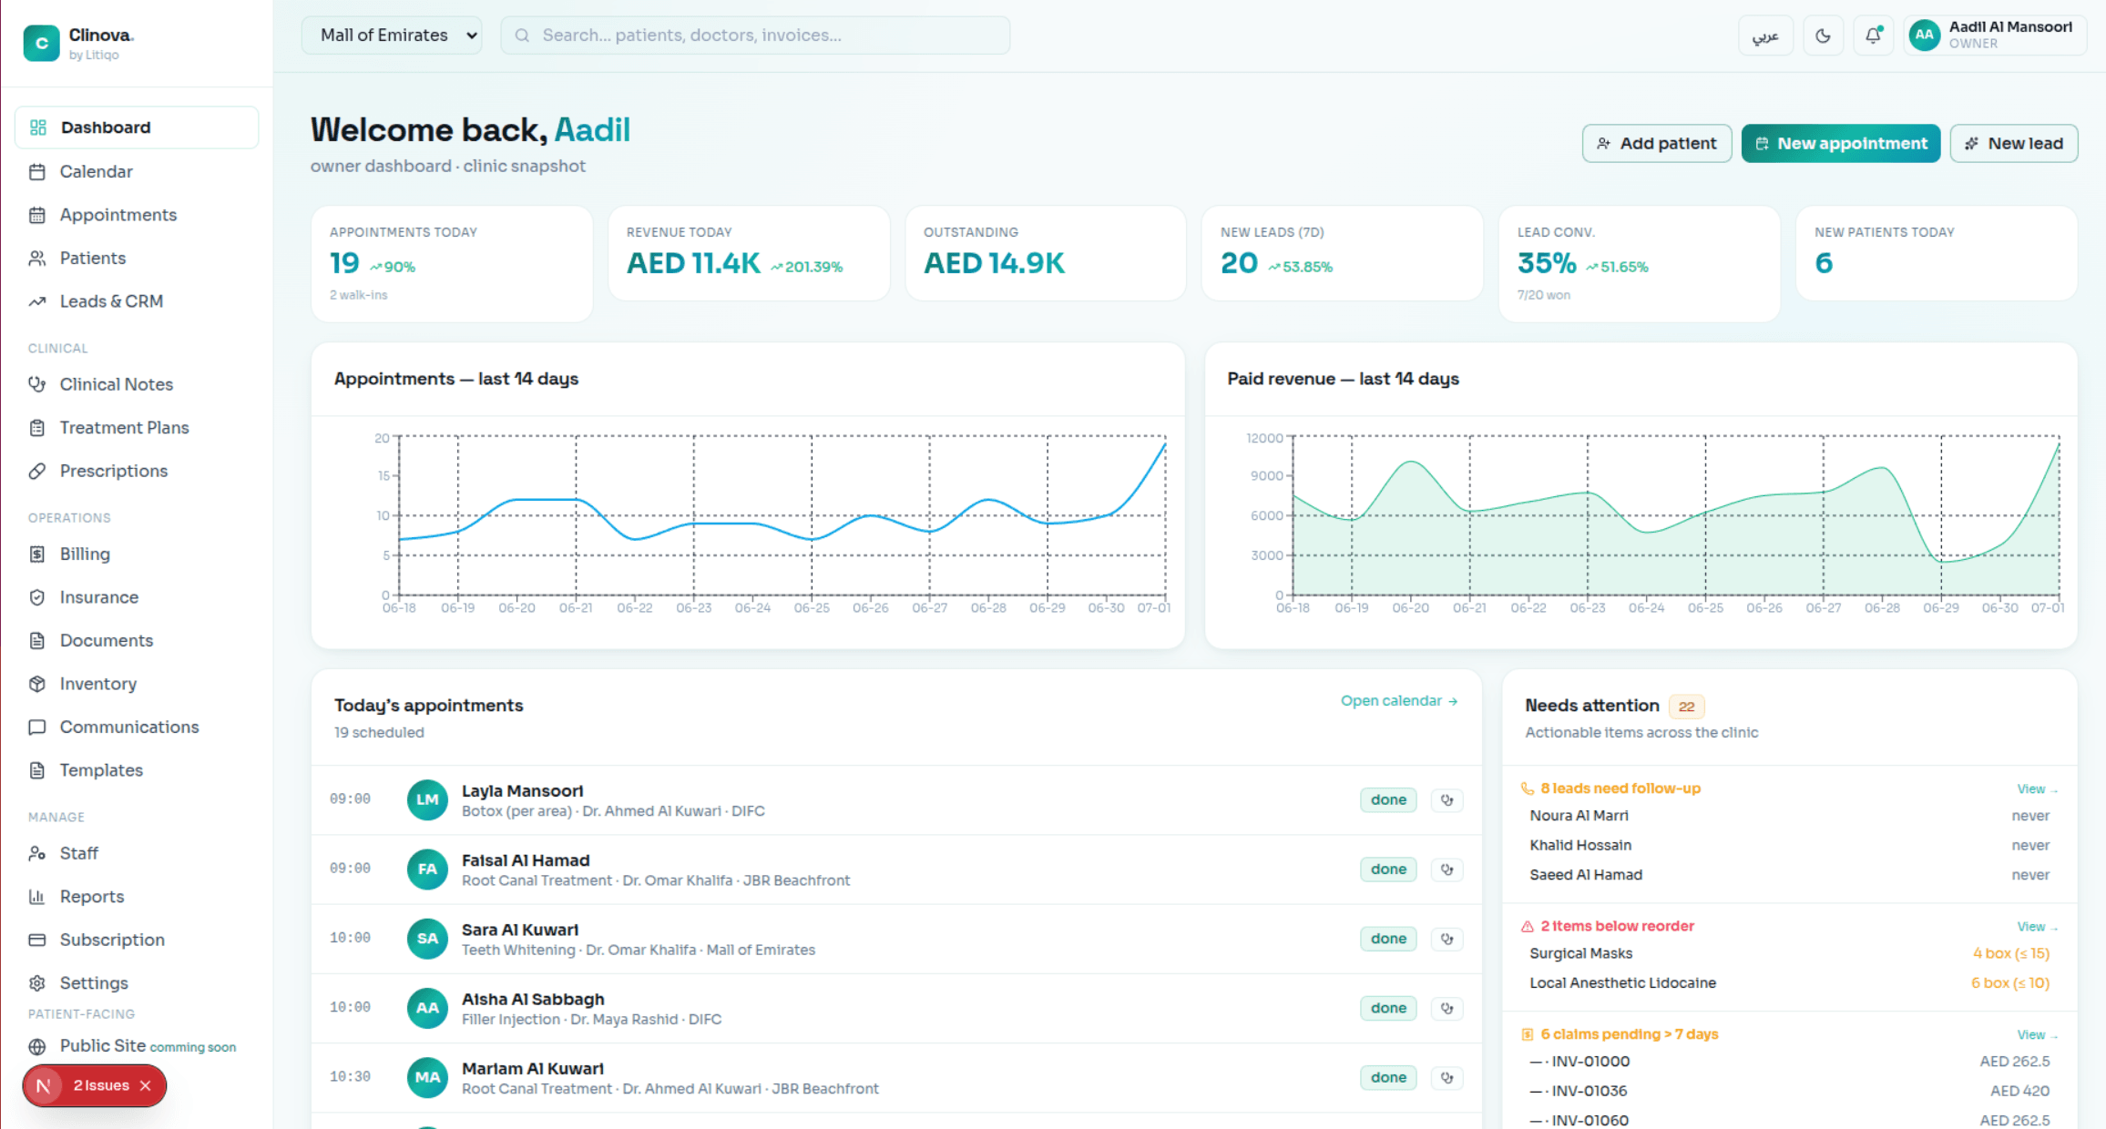View claims pending over 7 days

(2037, 1034)
